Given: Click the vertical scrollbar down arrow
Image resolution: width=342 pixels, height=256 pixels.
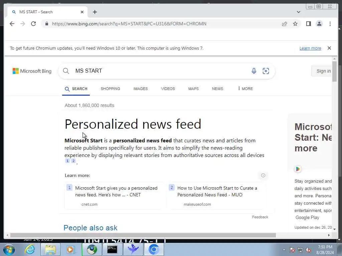Looking at the screenshot, I should [334, 229].
